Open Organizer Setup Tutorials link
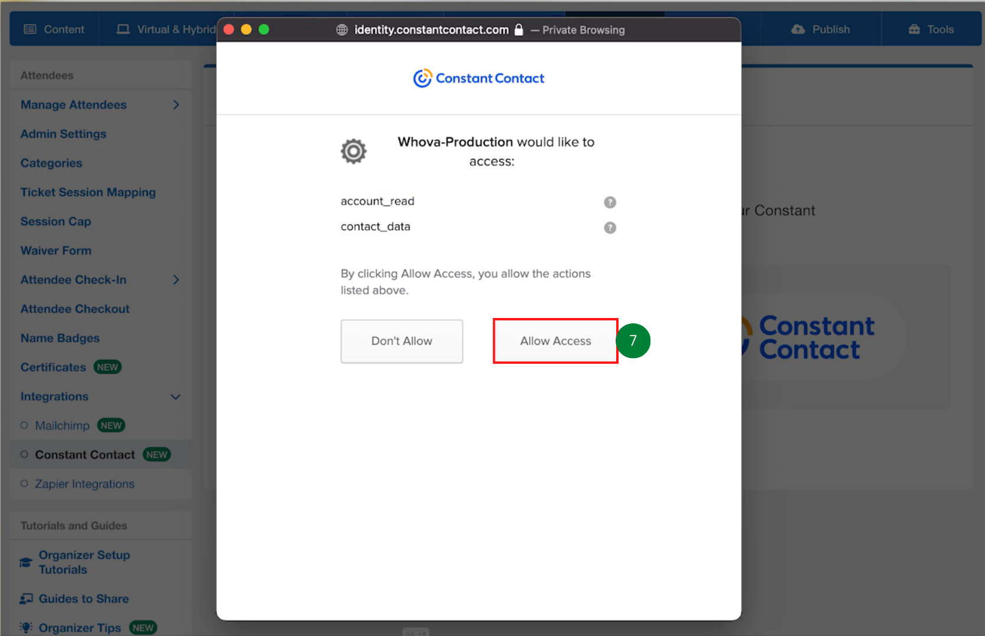The image size is (985, 636). 84,562
